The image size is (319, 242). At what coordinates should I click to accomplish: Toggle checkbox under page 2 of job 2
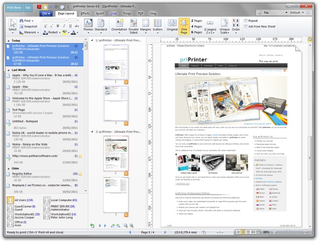[126, 215]
